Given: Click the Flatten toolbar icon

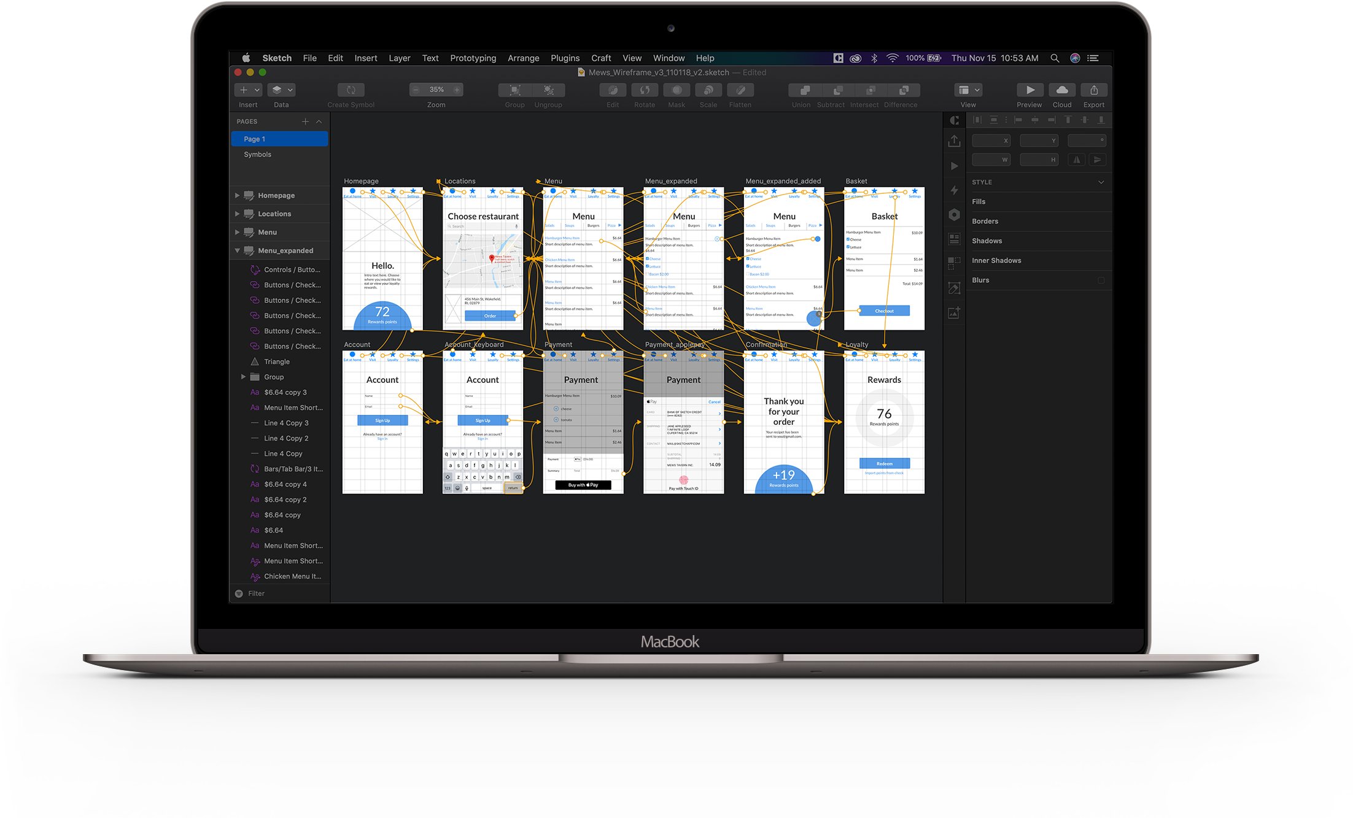Looking at the screenshot, I should pyautogui.click(x=740, y=90).
